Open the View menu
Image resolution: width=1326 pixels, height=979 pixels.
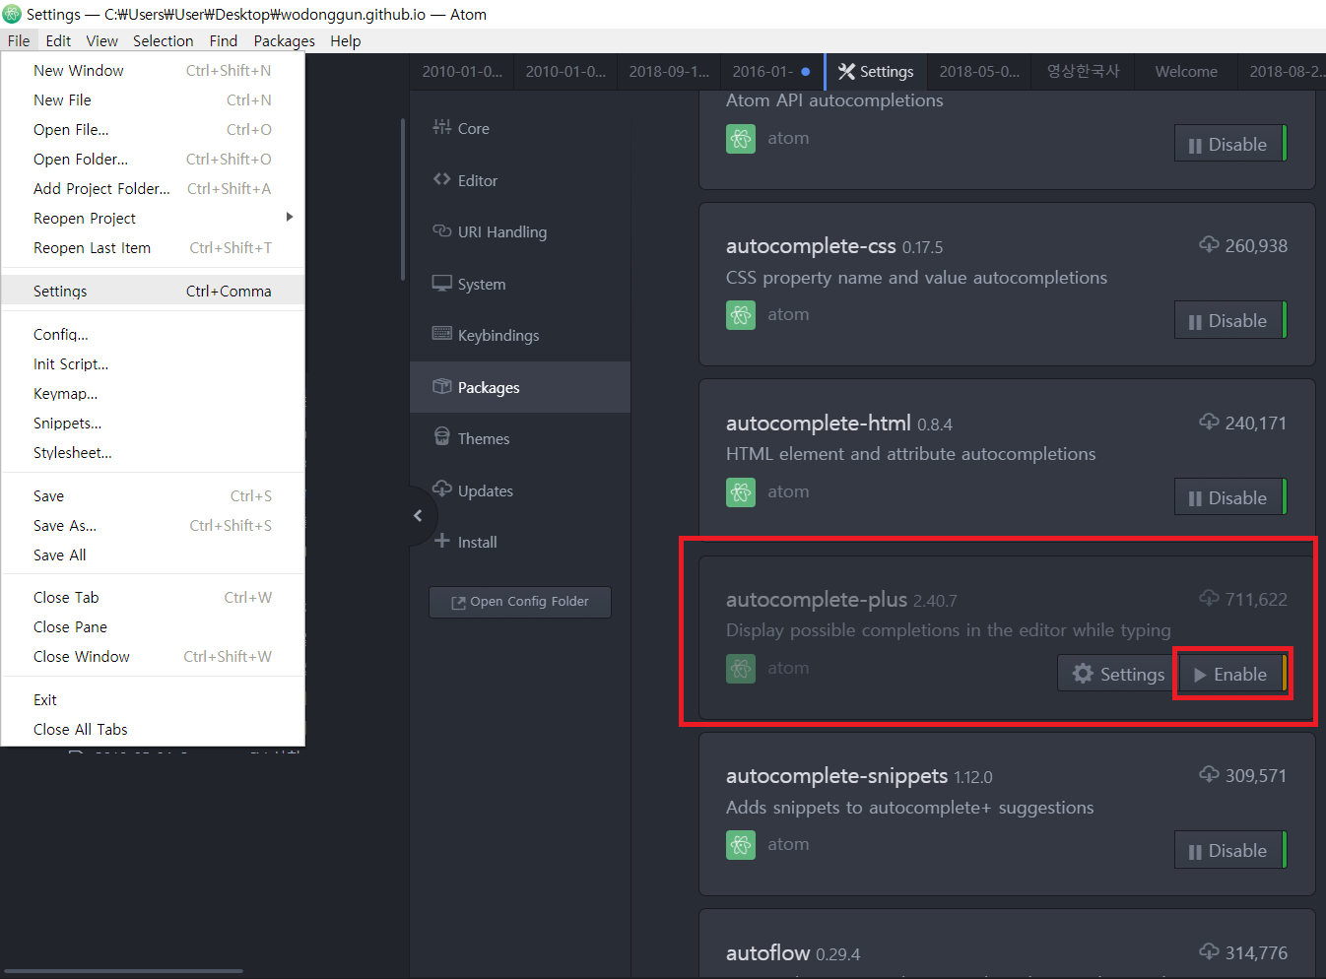[101, 40]
